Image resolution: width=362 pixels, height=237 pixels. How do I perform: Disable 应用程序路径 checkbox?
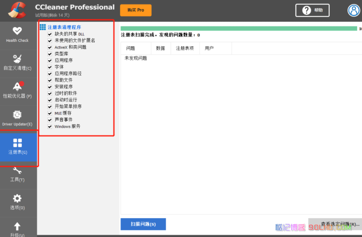click(50, 74)
